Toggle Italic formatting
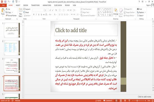Screen dimensions: 154x102 [36, 15]
